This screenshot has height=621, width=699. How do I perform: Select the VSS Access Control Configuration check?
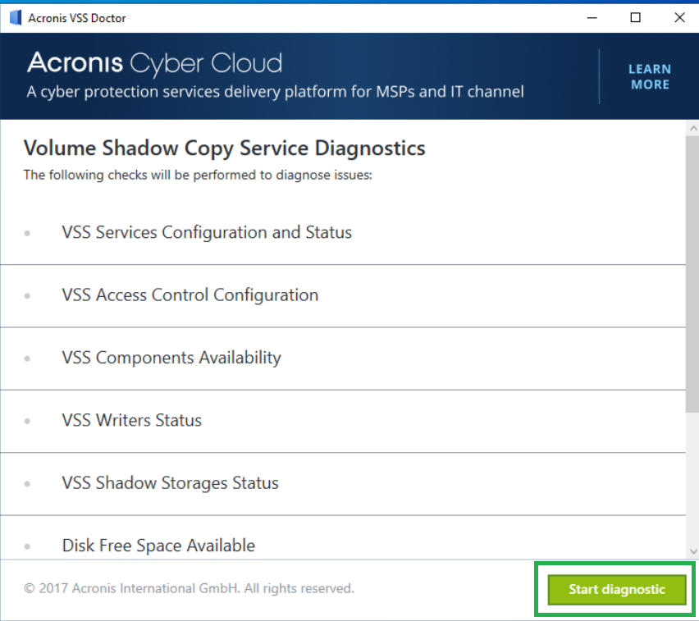point(190,295)
